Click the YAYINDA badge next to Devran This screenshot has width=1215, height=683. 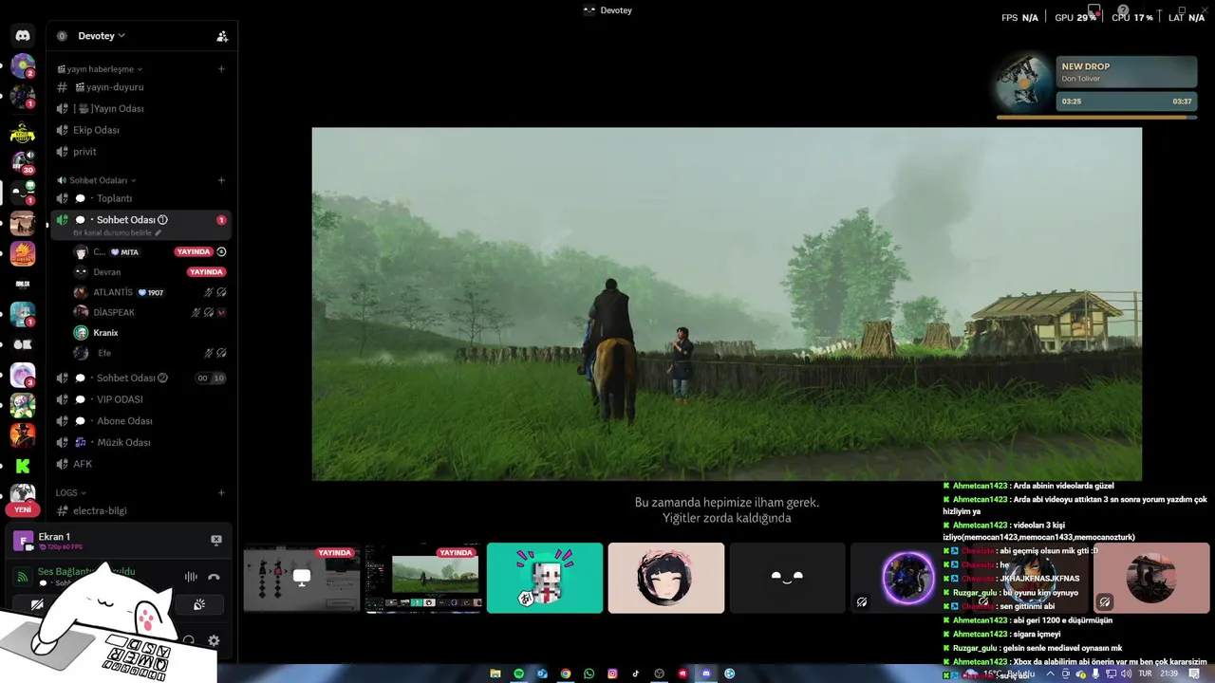click(206, 272)
